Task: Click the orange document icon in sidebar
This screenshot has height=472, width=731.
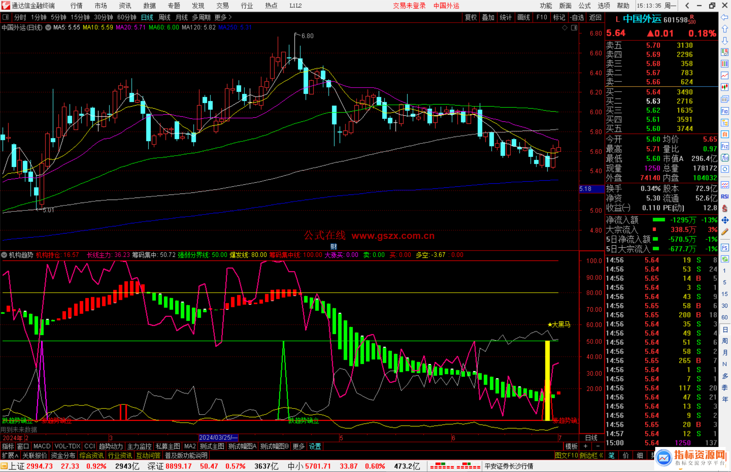Action: [x=725, y=134]
